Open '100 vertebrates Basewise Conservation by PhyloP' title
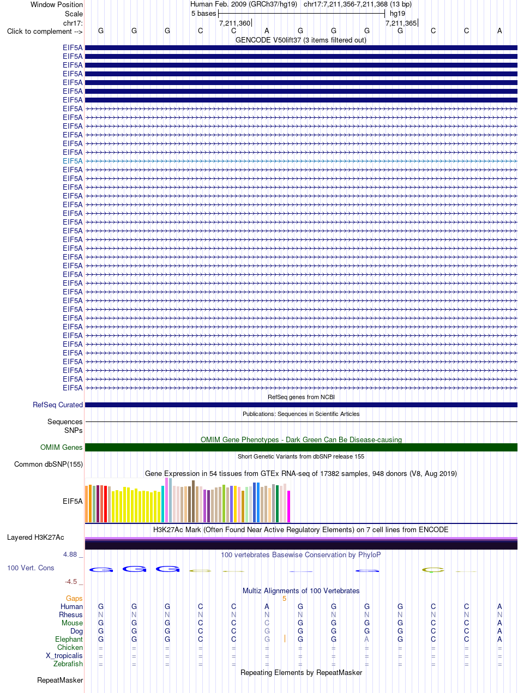 pos(301,555)
